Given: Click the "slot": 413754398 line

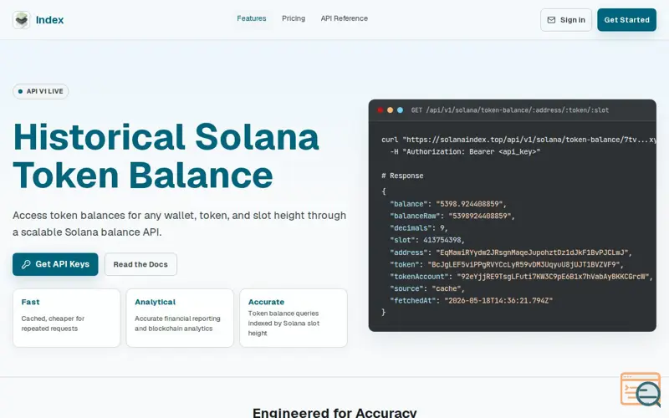Looking at the screenshot, I should 427,240.
